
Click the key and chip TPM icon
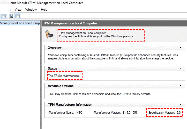[49, 35]
